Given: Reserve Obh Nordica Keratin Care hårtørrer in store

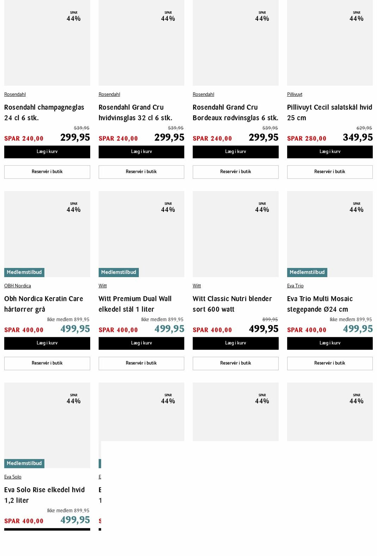Looking at the screenshot, I should tap(47, 363).
